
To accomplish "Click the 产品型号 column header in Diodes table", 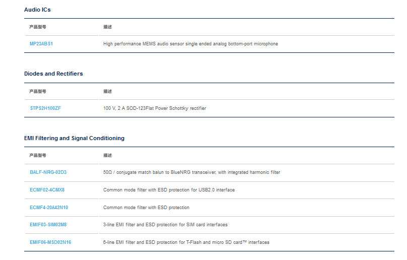I will 38,91.
